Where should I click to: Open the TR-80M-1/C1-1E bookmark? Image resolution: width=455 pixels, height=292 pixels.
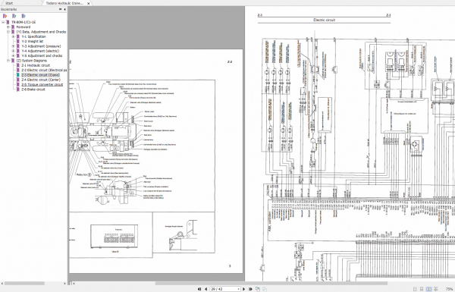[24, 22]
